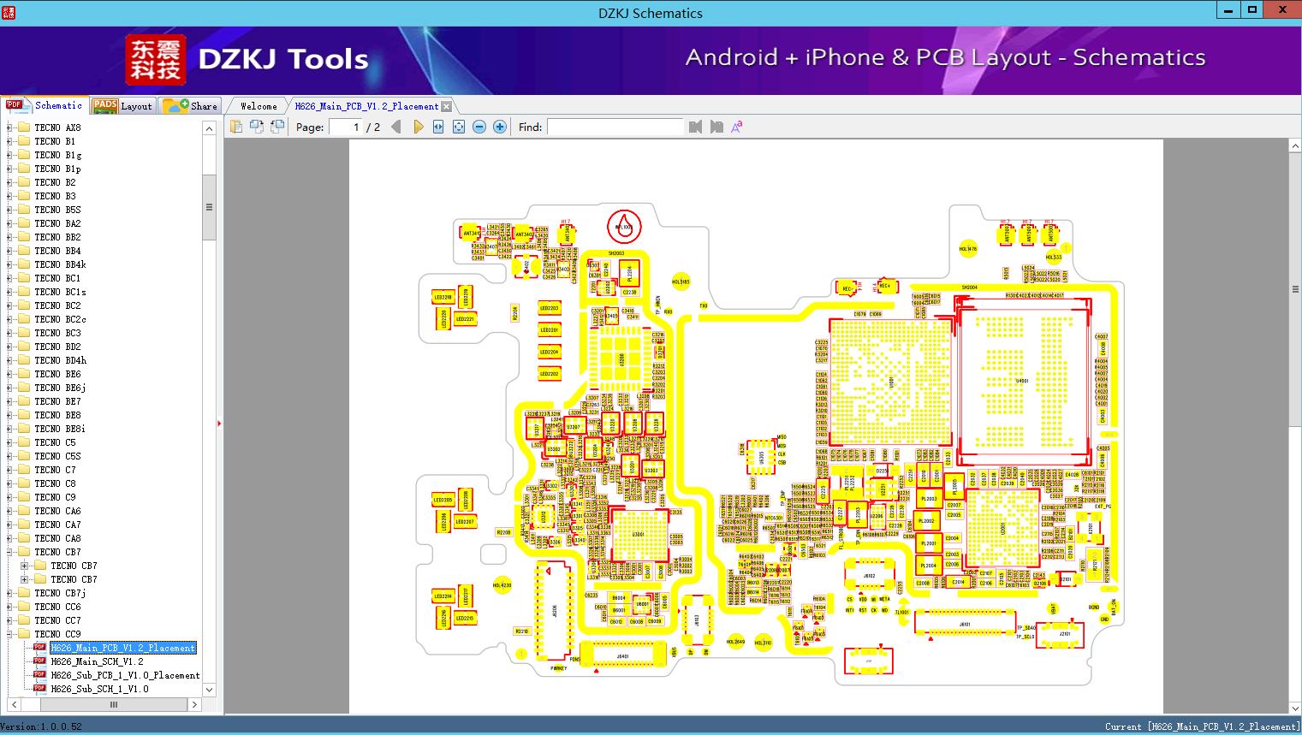1302x735 pixels.
Task: Find next match icon
Action: [716, 127]
